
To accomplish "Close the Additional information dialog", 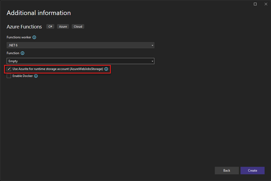I will [x=266, y=4].
